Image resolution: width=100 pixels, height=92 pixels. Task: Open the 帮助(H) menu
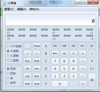click(34, 9)
